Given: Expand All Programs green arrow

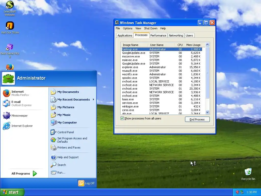Looking at the screenshot, I should click(35, 174).
